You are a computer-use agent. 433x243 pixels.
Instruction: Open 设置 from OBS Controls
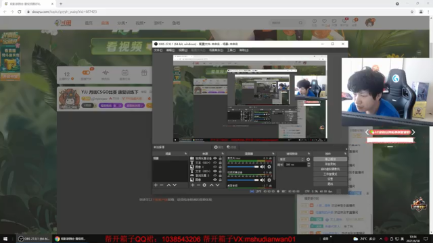330,179
